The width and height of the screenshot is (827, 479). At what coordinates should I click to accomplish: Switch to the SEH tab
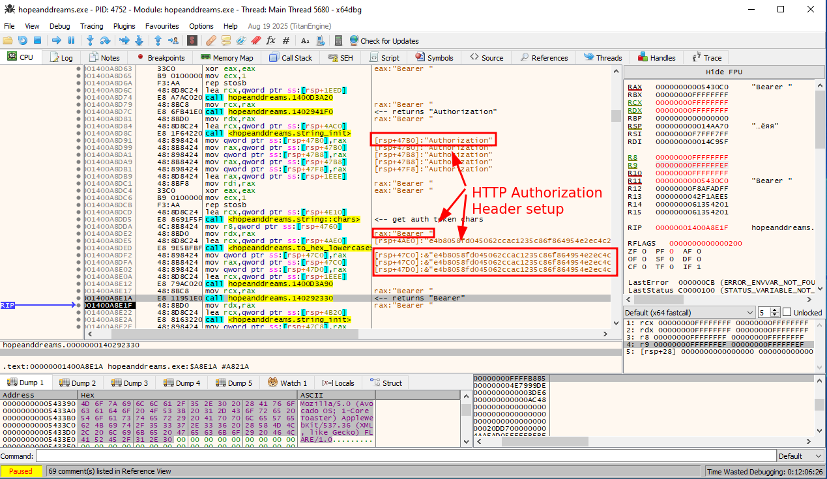coord(340,57)
